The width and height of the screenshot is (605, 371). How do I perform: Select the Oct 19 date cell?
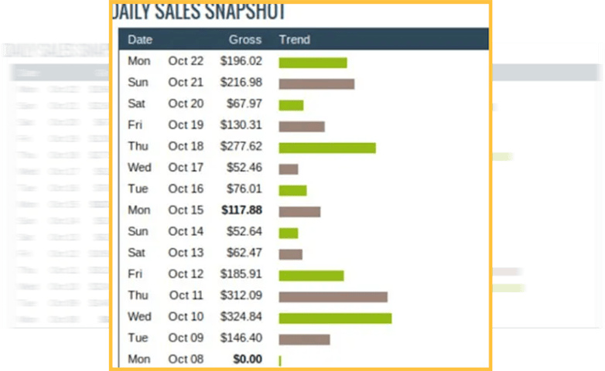pos(186,125)
